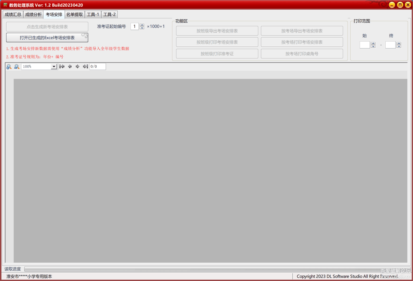Click the 读取进度 progress bar

point(217,269)
